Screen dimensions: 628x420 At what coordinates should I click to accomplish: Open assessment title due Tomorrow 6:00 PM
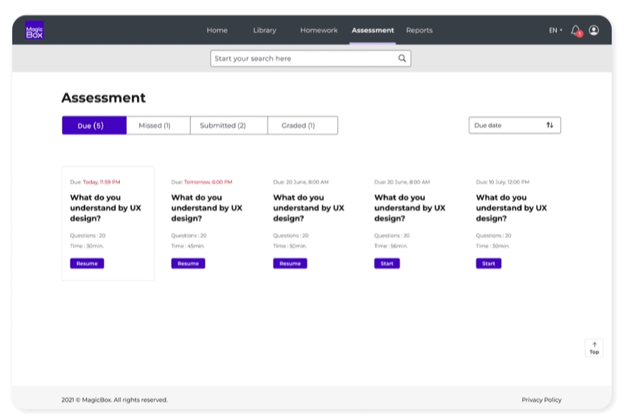click(206, 208)
